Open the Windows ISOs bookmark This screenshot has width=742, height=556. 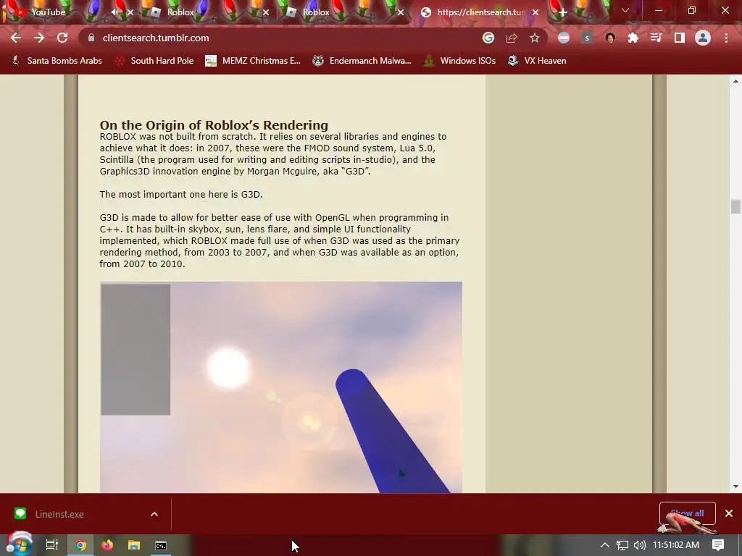(459, 61)
